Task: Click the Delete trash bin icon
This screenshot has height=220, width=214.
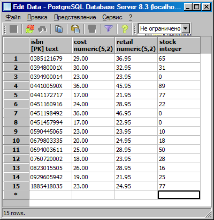Action: [92, 29]
